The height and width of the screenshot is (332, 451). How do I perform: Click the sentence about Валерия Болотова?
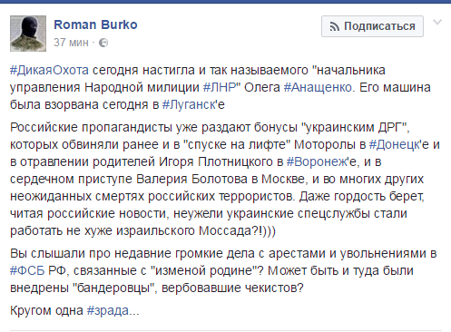157,179
